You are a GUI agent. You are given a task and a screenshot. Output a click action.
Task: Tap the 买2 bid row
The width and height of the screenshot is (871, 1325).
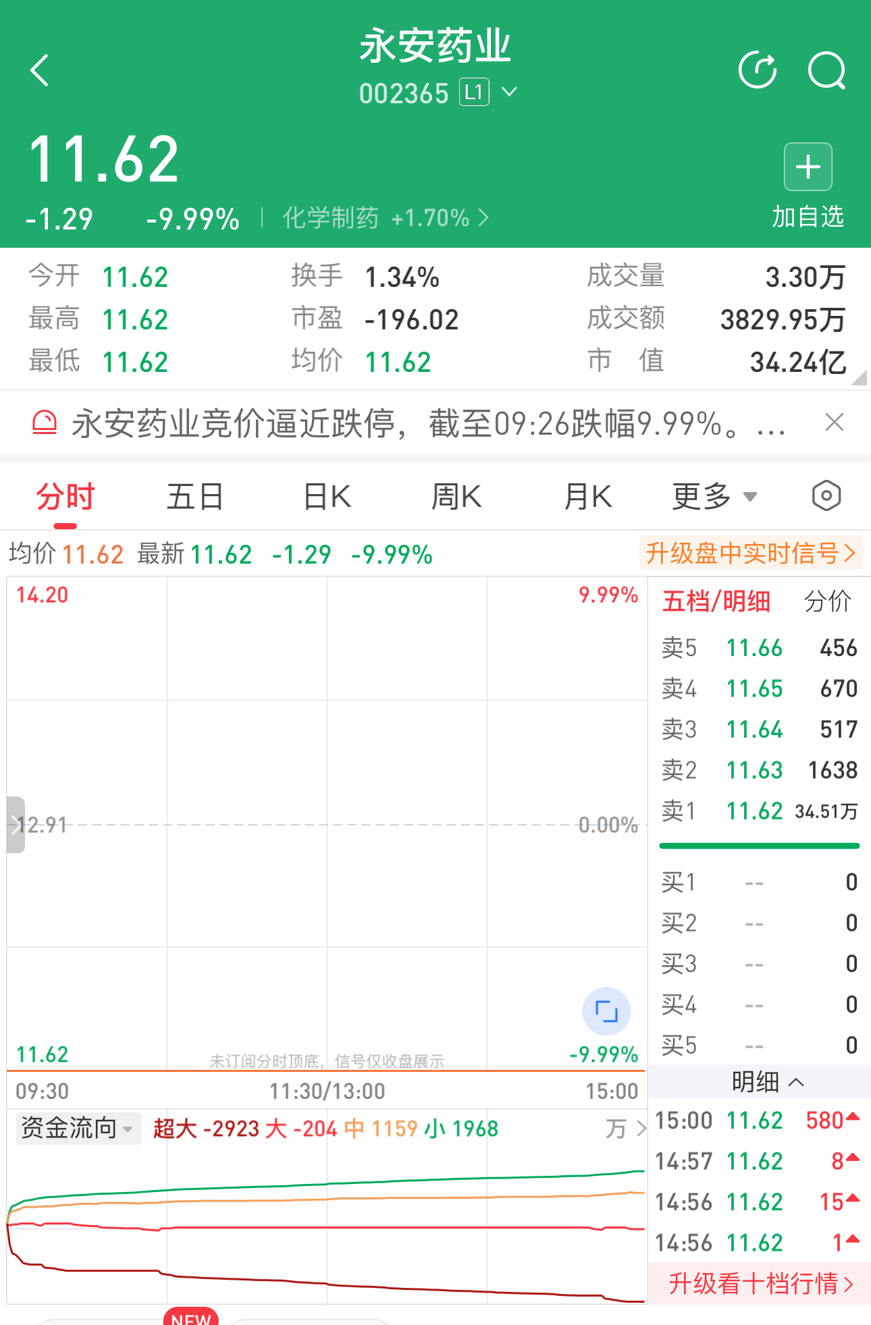pyautogui.click(x=759, y=923)
